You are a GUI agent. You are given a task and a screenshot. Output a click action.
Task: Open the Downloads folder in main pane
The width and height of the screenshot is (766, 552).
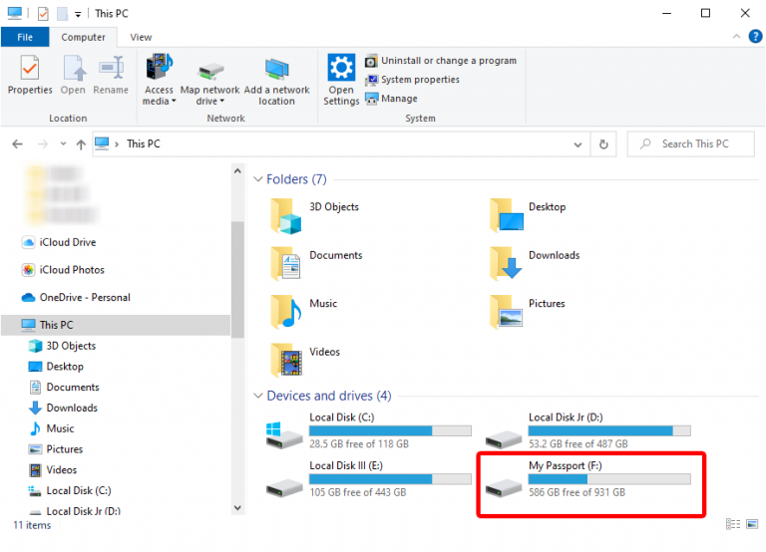(x=535, y=263)
